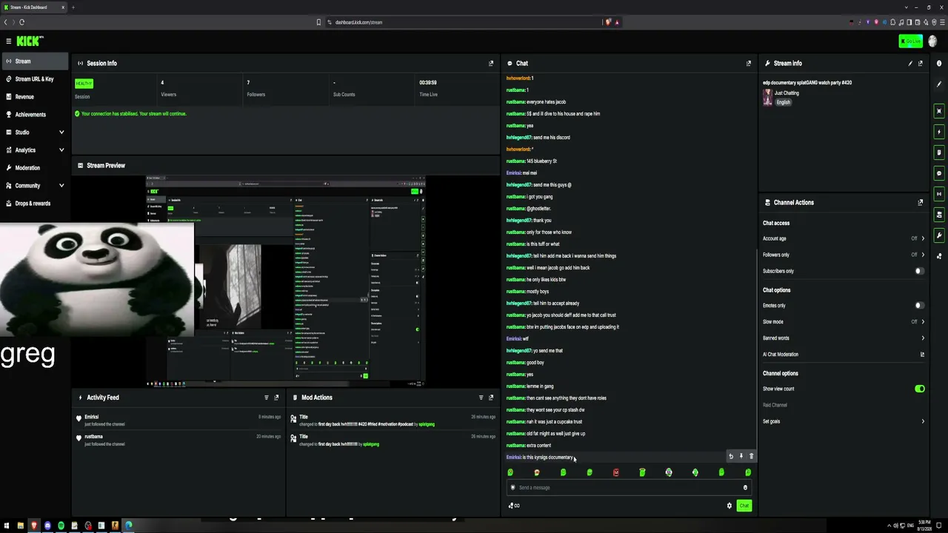Screen dimensions: 948x533
Task: Open Moderation page
Action: coord(35,168)
